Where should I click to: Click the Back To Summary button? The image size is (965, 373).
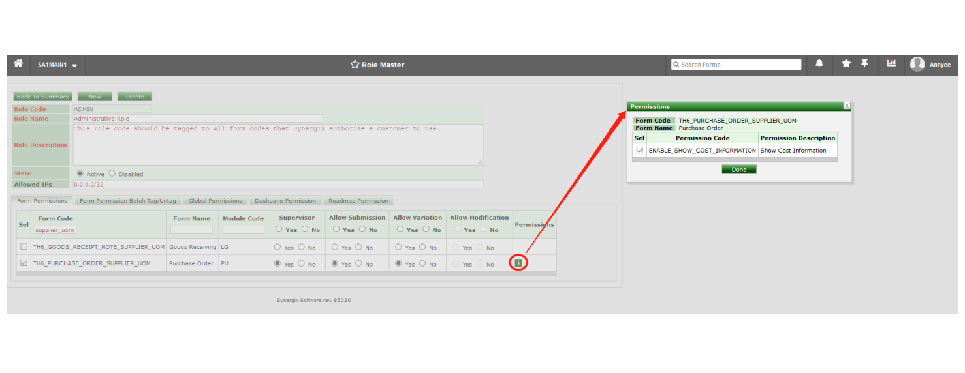pos(42,97)
